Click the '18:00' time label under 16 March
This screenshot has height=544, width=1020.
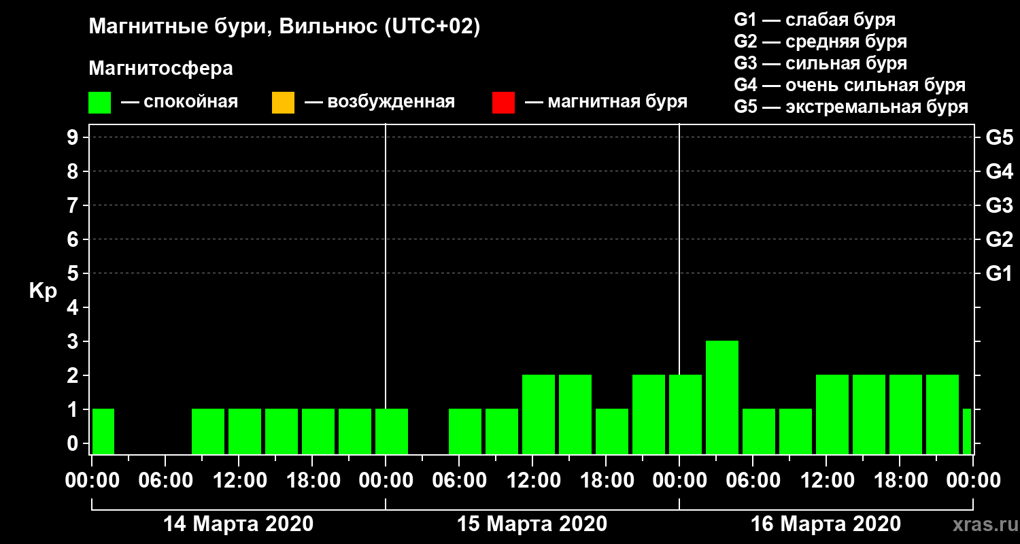[900, 481]
